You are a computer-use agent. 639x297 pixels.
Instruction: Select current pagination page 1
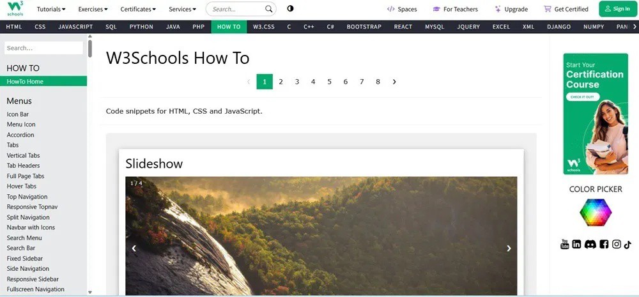[265, 82]
